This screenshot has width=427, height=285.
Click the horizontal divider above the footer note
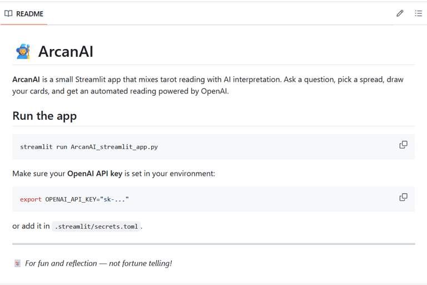[213, 244]
